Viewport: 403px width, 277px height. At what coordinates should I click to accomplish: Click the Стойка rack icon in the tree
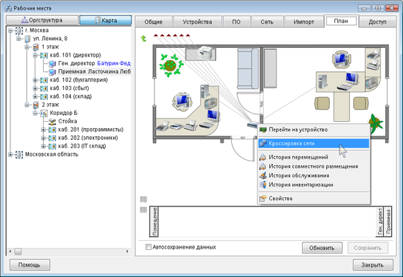[x=53, y=121]
